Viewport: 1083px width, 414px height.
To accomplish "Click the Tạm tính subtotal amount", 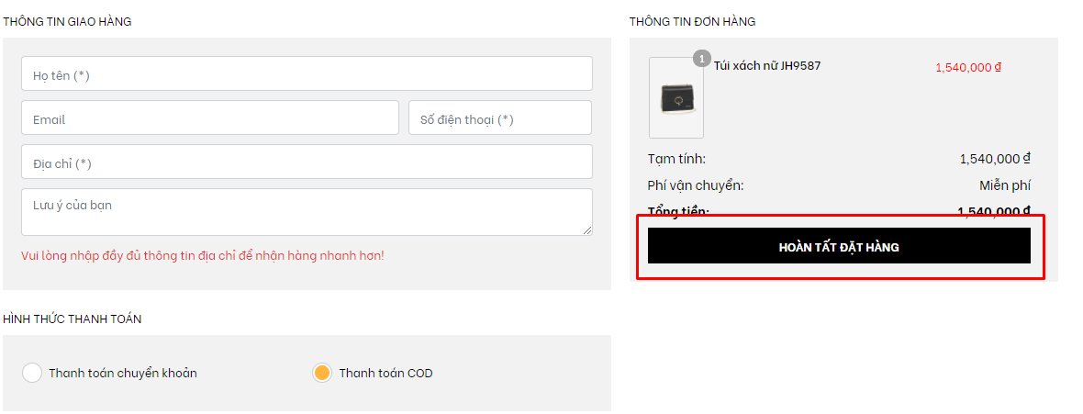I will tap(995, 159).
